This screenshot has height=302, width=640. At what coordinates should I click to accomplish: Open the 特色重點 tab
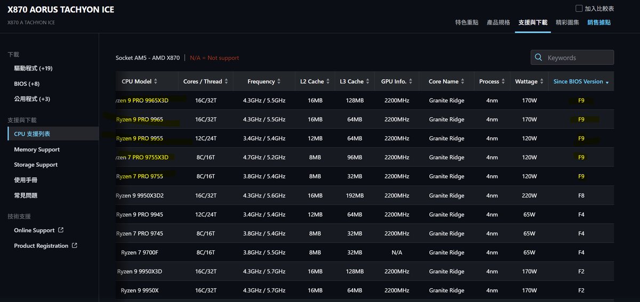pos(467,22)
